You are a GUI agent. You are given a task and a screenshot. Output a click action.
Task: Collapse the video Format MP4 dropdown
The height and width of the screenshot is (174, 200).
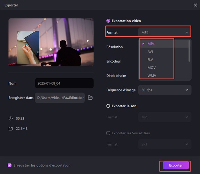165,32
